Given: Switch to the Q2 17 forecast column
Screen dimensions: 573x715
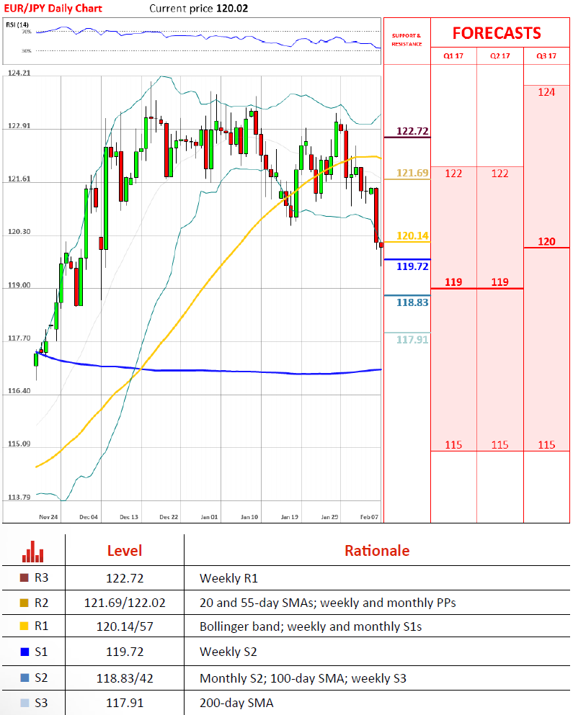Looking at the screenshot, I should tap(500, 56).
